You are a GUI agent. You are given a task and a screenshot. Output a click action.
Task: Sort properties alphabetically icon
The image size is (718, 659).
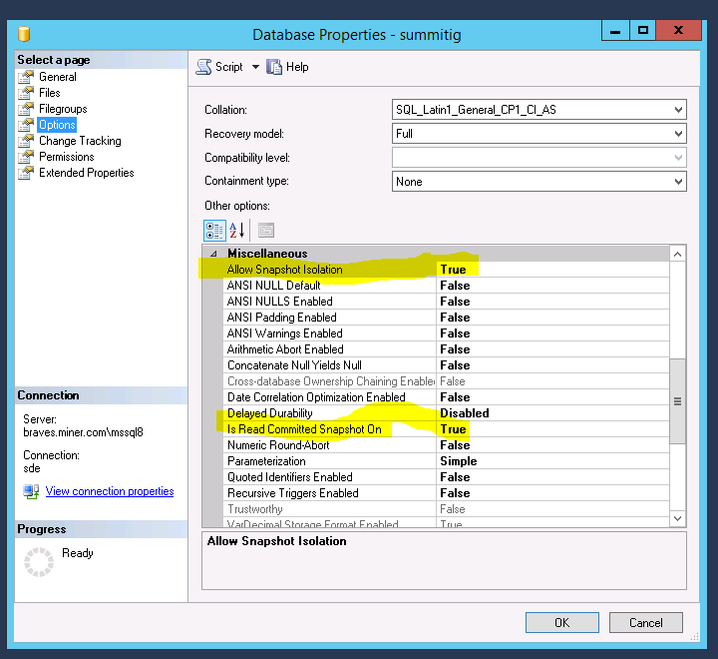(x=237, y=231)
